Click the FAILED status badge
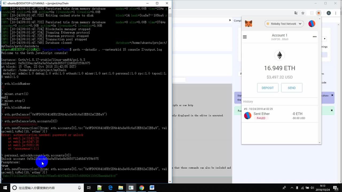The height and width of the screenshot is (192, 342). (261, 118)
